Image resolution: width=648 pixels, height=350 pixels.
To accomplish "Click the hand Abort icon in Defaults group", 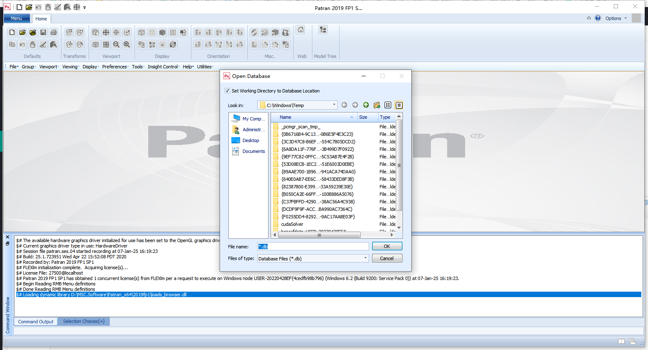I will click(33, 45).
